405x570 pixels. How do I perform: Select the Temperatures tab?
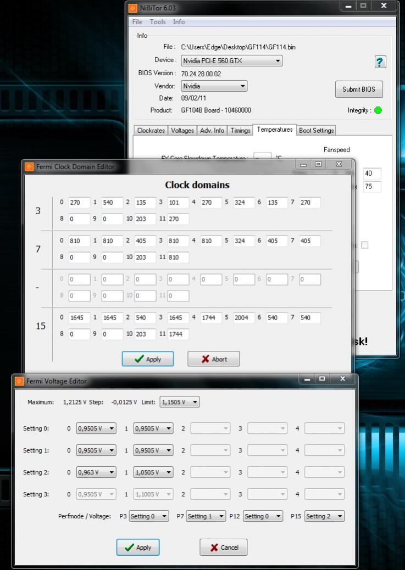click(275, 130)
